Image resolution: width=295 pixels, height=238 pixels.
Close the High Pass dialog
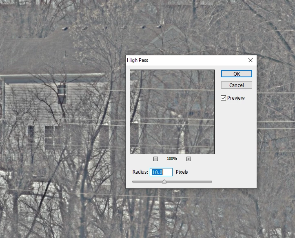coord(251,60)
